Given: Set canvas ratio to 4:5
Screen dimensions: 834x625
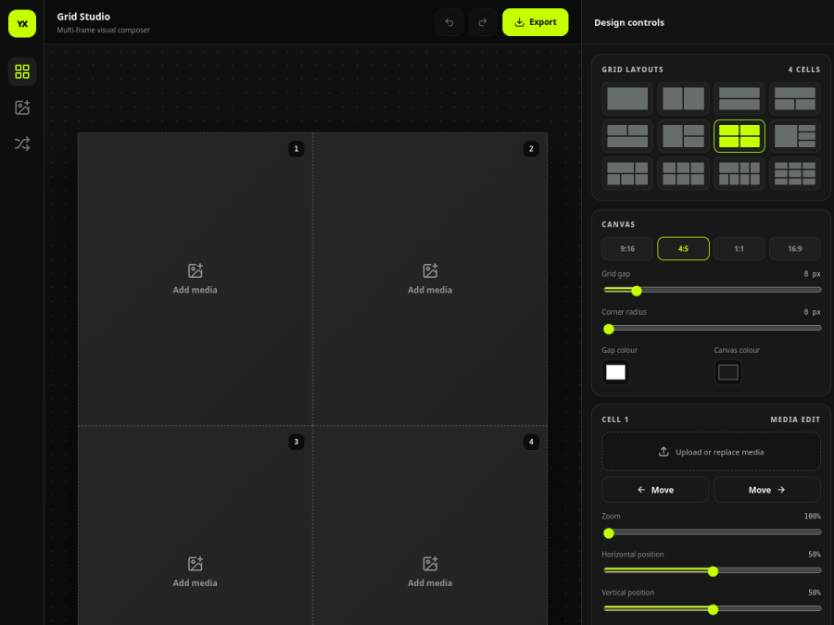Looking at the screenshot, I should click(683, 249).
